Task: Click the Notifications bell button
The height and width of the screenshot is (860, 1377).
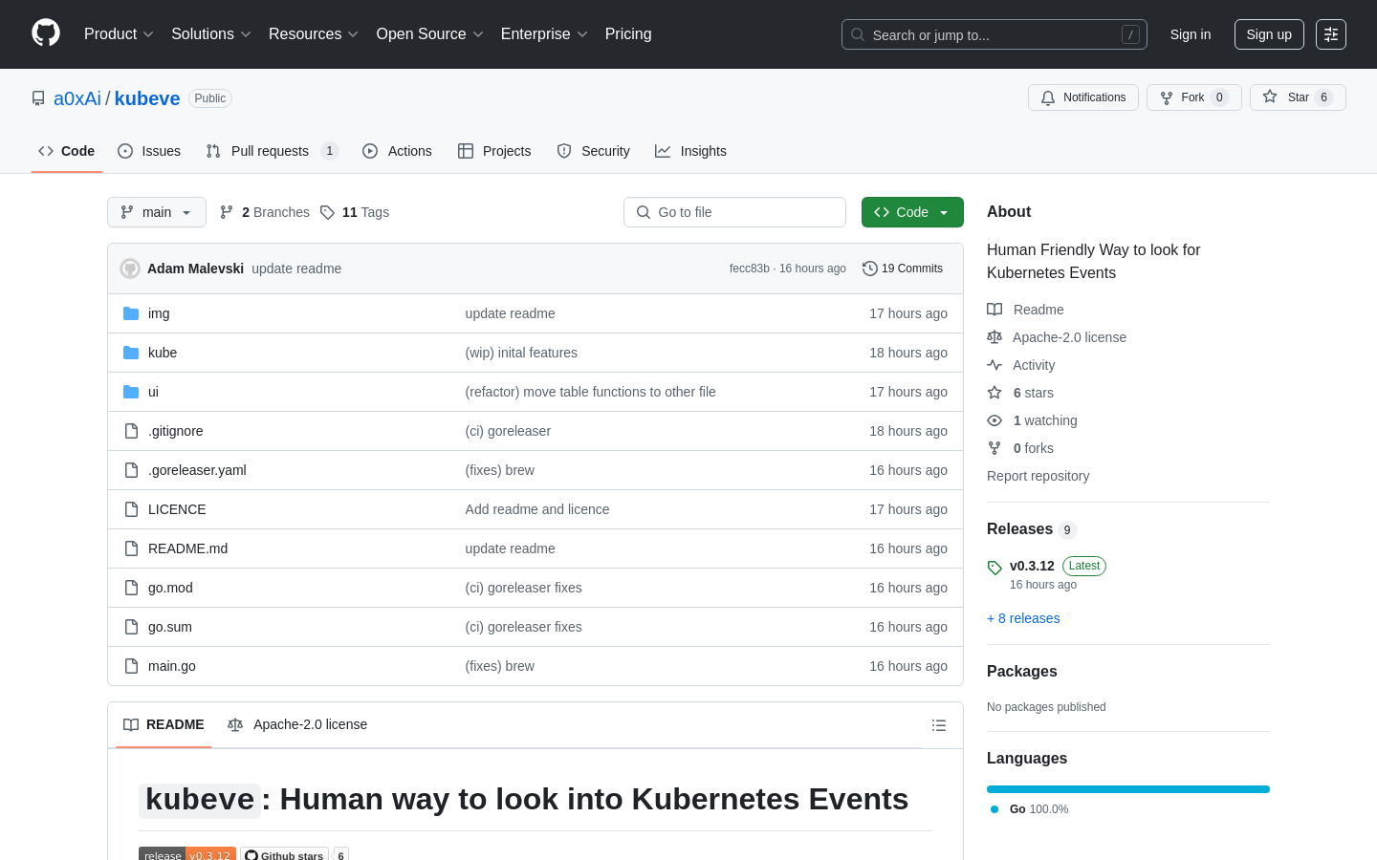Action: point(1083,97)
